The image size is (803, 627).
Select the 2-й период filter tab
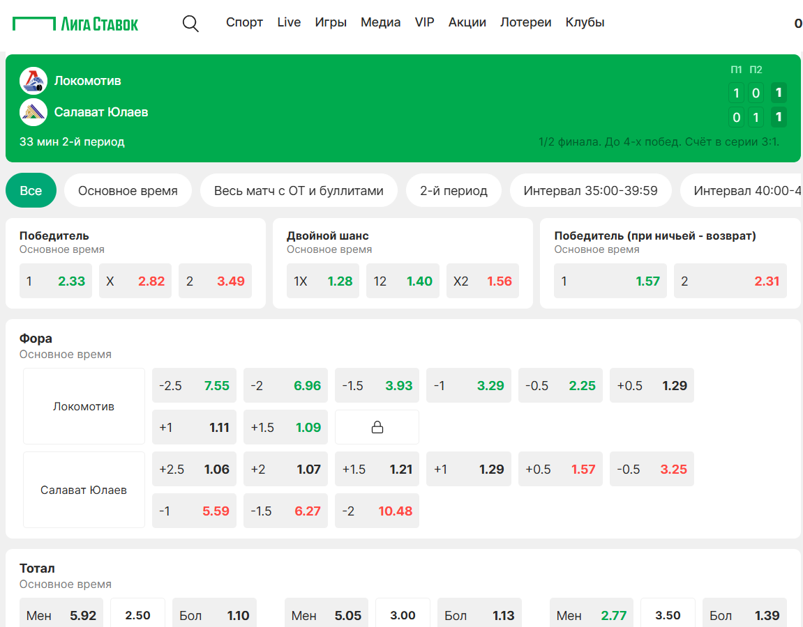tap(453, 190)
